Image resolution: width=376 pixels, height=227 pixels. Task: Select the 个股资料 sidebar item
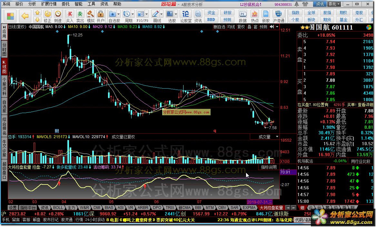pos(4,86)
